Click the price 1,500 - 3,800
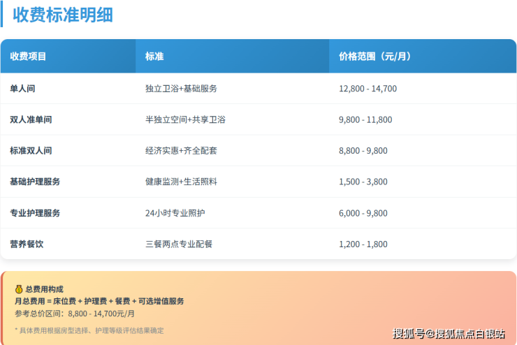Screen dimensions: 517x345 point(363,182)
